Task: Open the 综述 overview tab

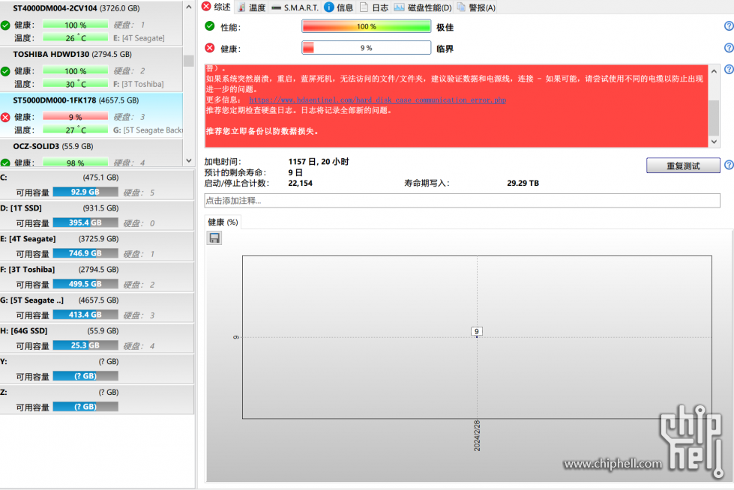Action: click(x=216, y=7)
